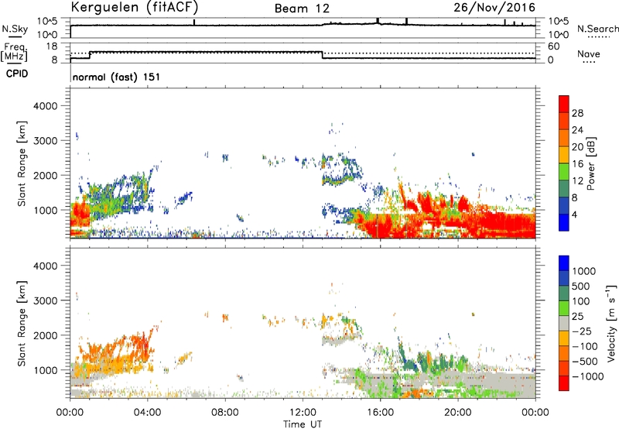The height and width of the screenshot is (429, 619).
Task: Click the '-1000' value on Velocity colorbar
Action: click(x=588, y=376)
